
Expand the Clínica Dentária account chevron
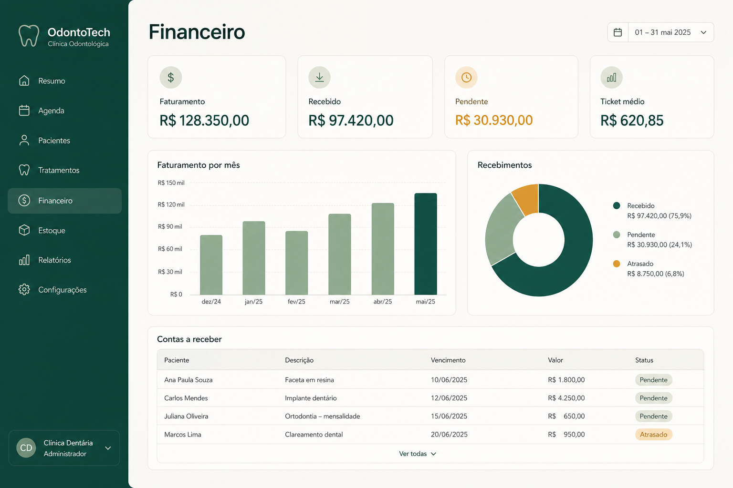(108, 448)
